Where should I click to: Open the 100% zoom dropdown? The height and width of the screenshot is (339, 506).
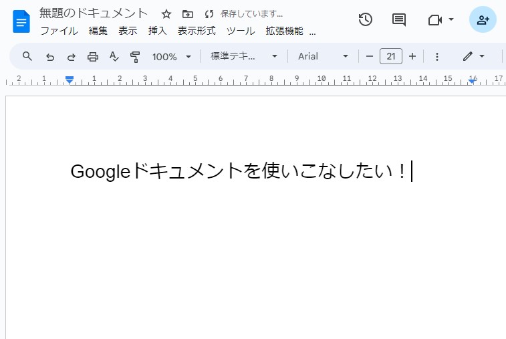[x=172, y=57]
